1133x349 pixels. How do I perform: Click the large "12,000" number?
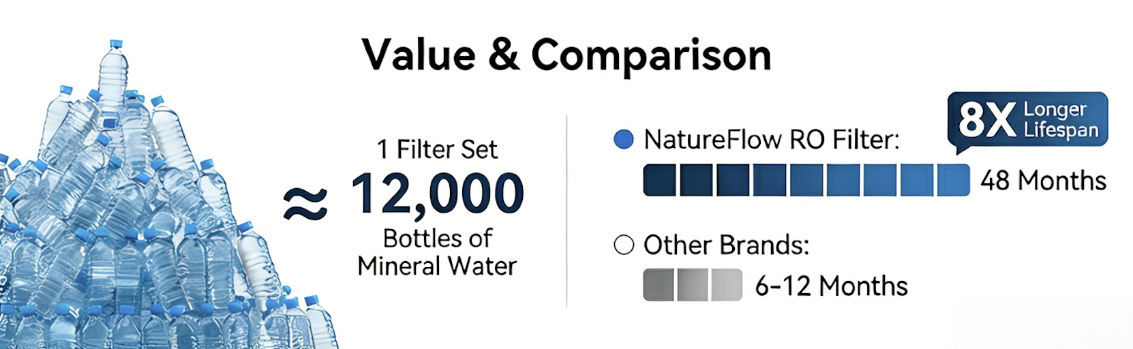tap(437, 194)
